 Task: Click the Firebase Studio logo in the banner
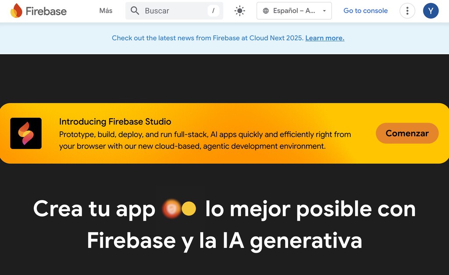pyautogui.click(x=26, y=133)
